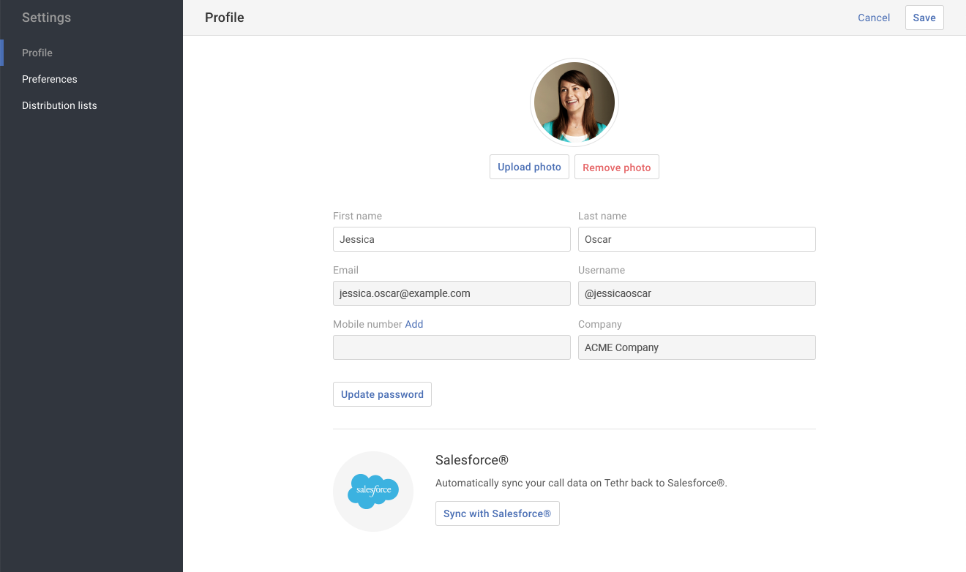Viewport: 966px width, 572px height.
Task: Click the Username field
Action: click(x=697, y=293)
